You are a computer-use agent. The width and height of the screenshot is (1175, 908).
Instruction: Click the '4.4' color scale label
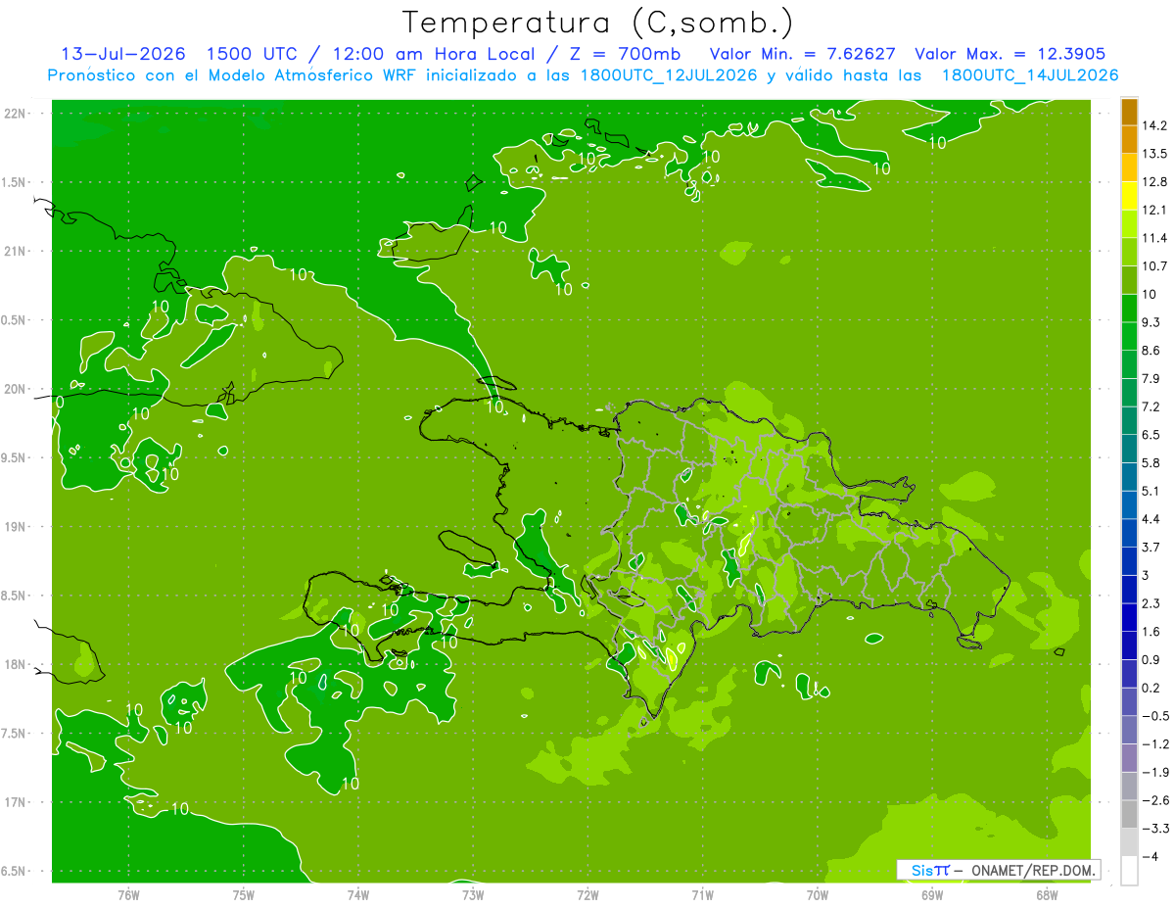1151,519
